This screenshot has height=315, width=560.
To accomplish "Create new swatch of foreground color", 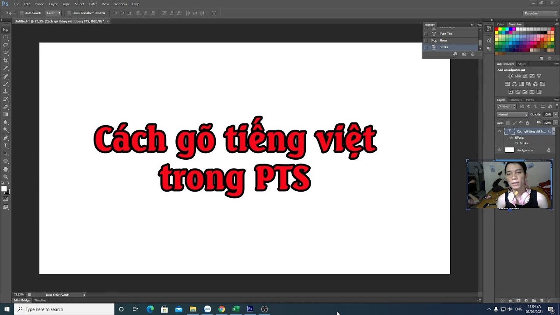I will pos(542,58).
